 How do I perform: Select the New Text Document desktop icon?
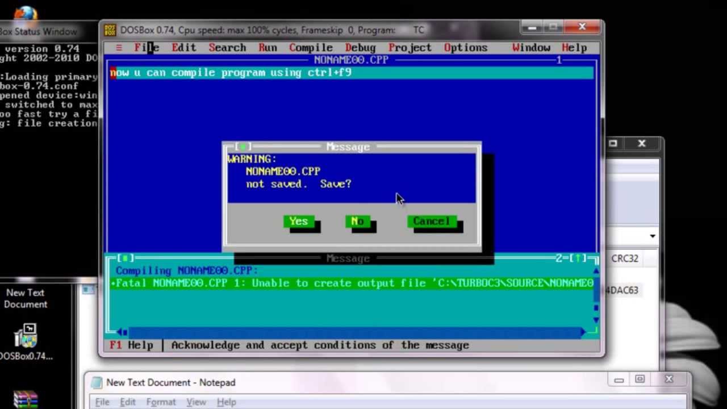click(x=25, y=299)
